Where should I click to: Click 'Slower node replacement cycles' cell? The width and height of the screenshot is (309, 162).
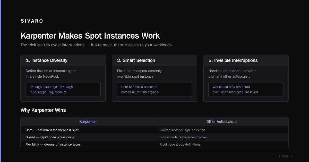(x=221, y=137)
